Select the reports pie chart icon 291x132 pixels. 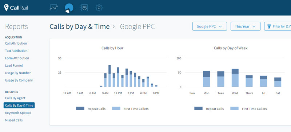click(69, 8)
